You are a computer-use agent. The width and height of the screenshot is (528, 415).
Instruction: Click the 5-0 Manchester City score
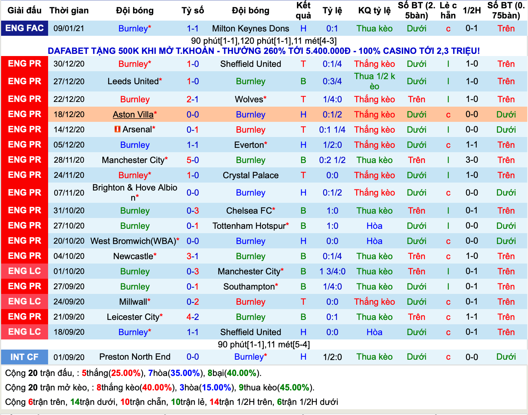click(193, 160)
